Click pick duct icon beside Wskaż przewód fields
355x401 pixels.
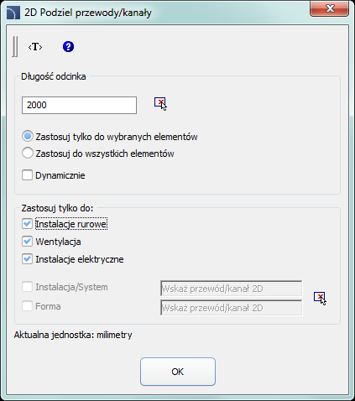320,299
